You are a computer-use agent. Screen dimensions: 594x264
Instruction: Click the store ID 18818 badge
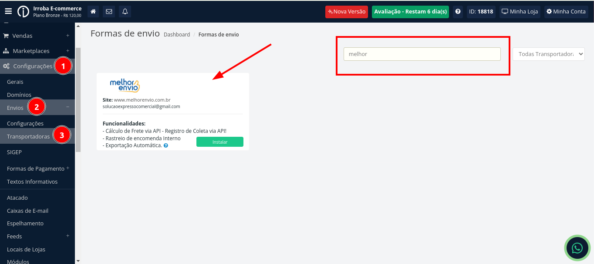[481, 12]
